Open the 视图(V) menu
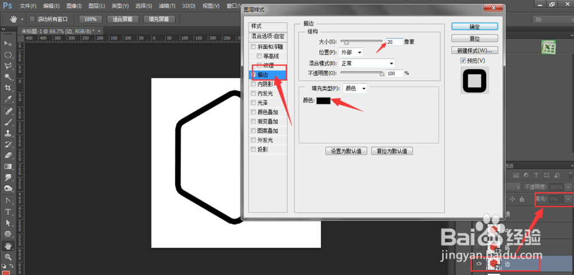This screenshot has width=574, height=275. click(x=211, y=6)
